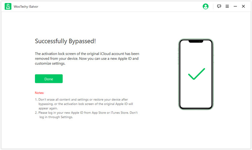Image resolution: width=252 pixels, height=150 pixels.
Task: Click the WooTechy iSalvor logo icon
Action: (8, 6)
